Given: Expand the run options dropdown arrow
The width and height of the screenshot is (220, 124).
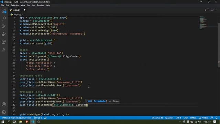Looking at the screenshot, I should [x=208, y=10].
